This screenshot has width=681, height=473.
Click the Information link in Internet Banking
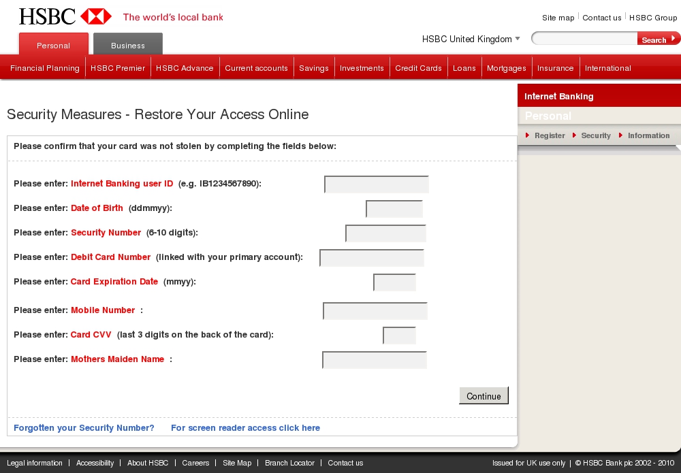tap(648, 135)
